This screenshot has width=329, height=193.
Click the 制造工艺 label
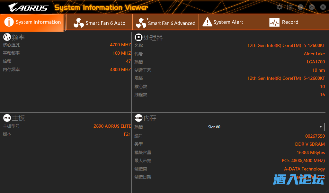143,70
